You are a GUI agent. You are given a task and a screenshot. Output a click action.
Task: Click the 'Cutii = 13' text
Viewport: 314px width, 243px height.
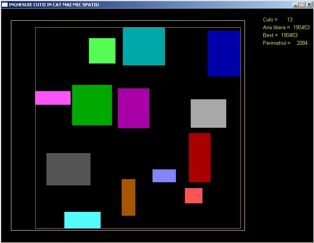pyautogui.click(x=278, y=19)
